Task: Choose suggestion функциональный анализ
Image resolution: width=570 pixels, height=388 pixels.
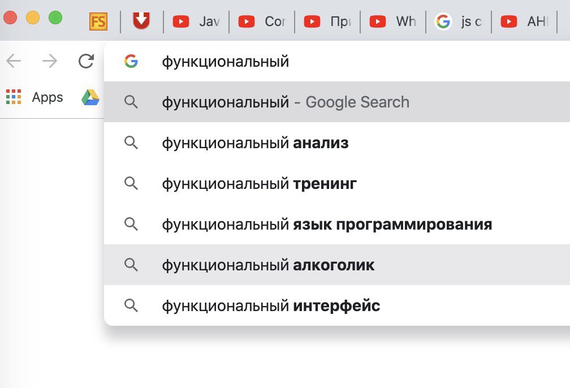Action: [x=337, y=143]
